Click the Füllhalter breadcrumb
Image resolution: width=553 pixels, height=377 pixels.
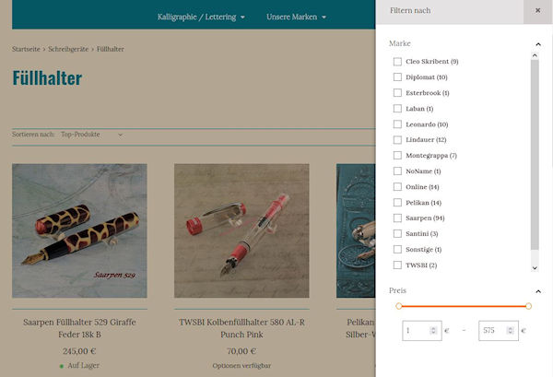(x=111, y=49)
